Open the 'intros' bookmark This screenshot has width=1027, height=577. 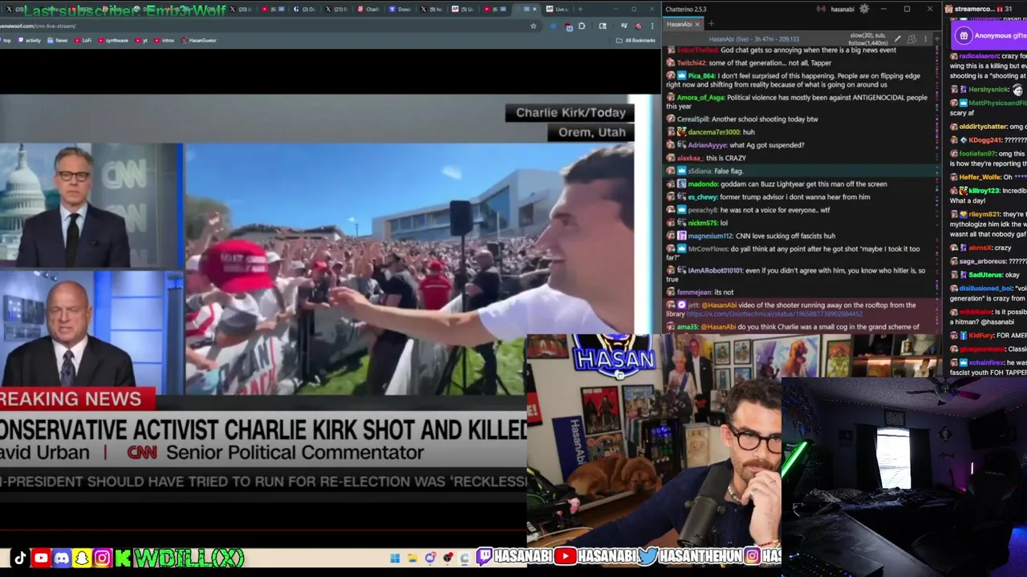pyautogui.click(x=165, y=40)
